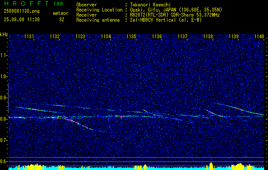
Task: Click the Observer label
Action: coord(86,5)
